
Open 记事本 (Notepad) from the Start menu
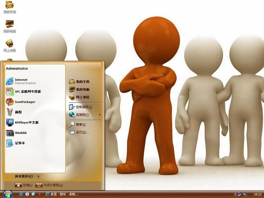tap(20, 143)
